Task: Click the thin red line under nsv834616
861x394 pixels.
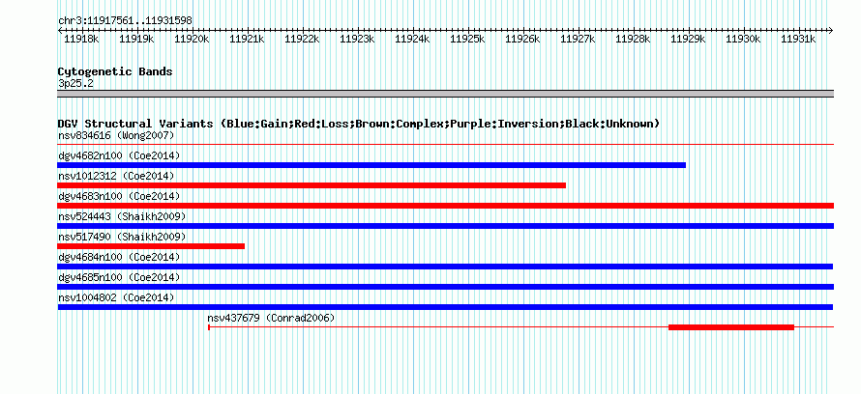Action: [445, 145]
